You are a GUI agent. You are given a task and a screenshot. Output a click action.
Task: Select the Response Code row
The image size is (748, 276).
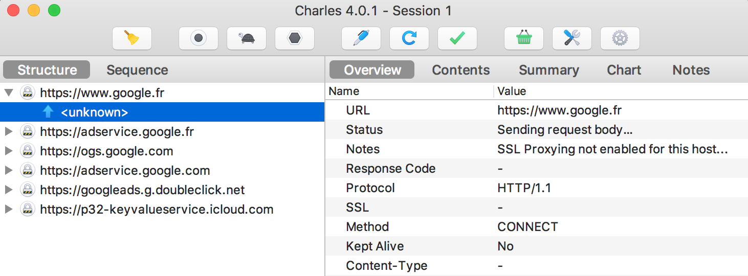537,169
